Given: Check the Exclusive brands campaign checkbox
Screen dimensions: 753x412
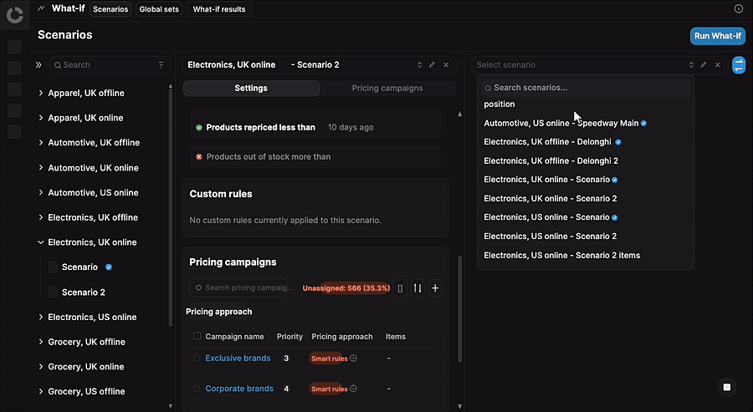Looking at the screenshot, I should point(197,358).
